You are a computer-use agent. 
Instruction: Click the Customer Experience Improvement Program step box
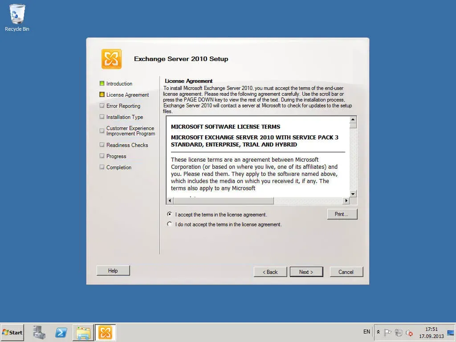(x=102, y=130)
